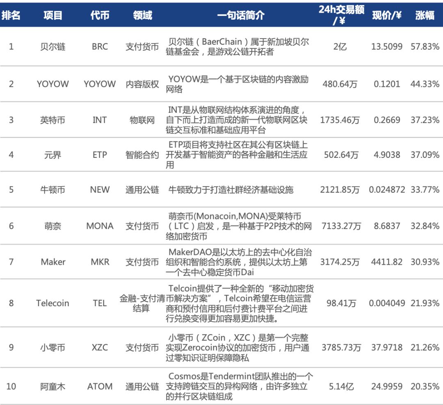Select the 英特币 project name

coord(53,120)
